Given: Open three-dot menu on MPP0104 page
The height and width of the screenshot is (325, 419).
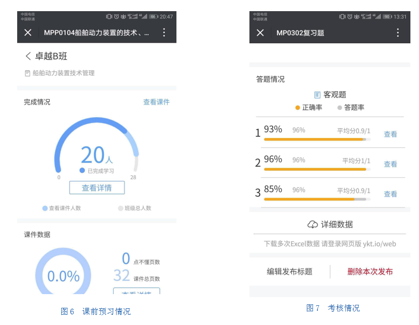Looking at the screenshot, I should pyautogui.click(x=164, y=33).
